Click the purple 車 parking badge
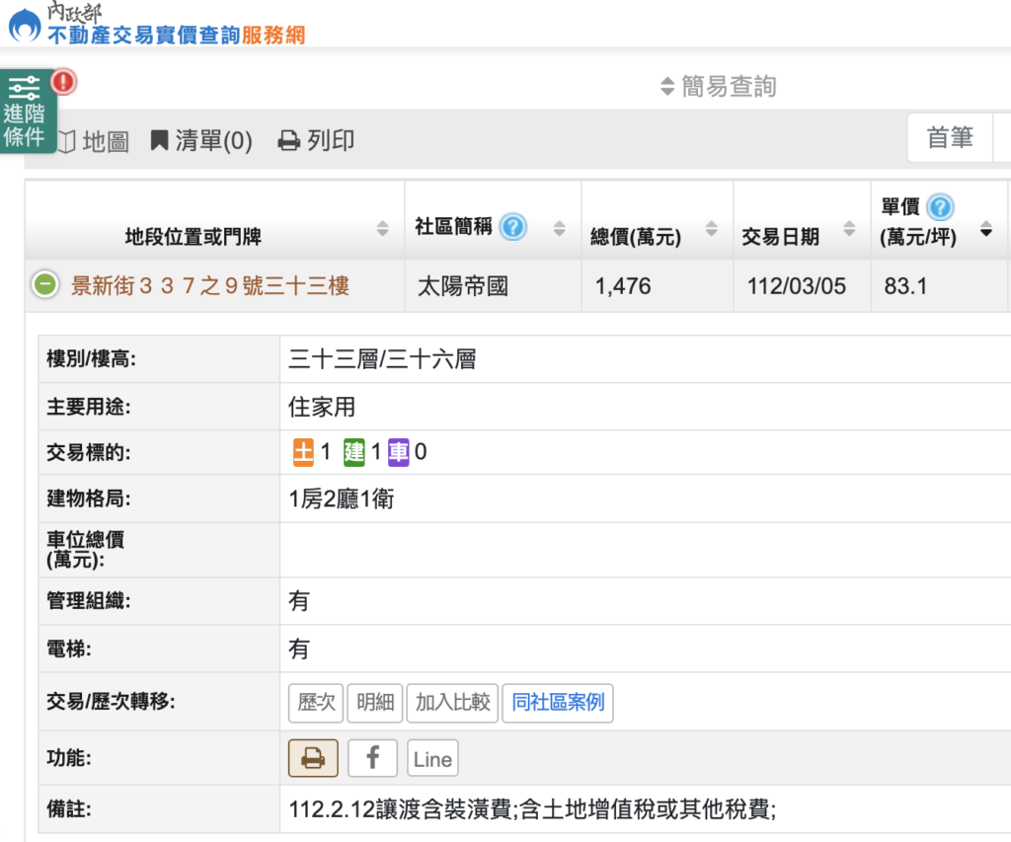 (x=399, y=453)
